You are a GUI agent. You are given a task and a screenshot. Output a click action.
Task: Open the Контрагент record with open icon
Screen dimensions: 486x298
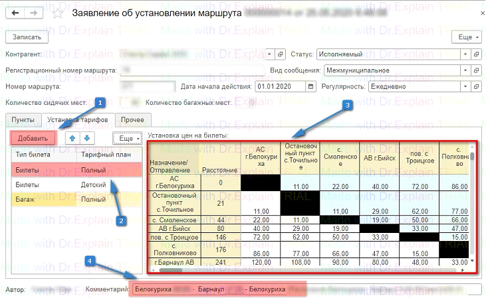(x=280, y=54)
